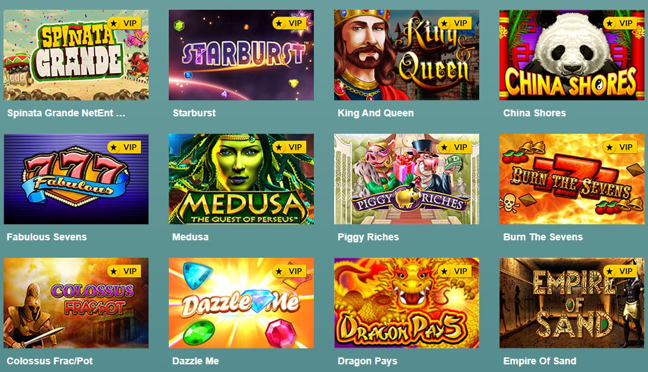The height and width of the screenshot is (372, 648).
Task: Click the VIP badge on Colossus Frac/Pot
Action: coord(124,271)
